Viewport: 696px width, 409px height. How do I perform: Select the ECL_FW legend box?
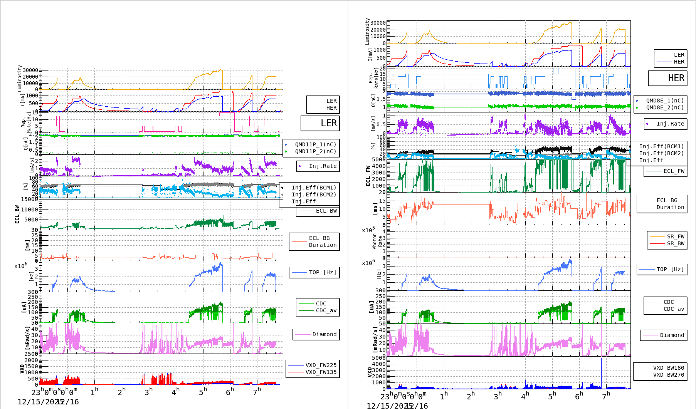click(x=666, y=171)
